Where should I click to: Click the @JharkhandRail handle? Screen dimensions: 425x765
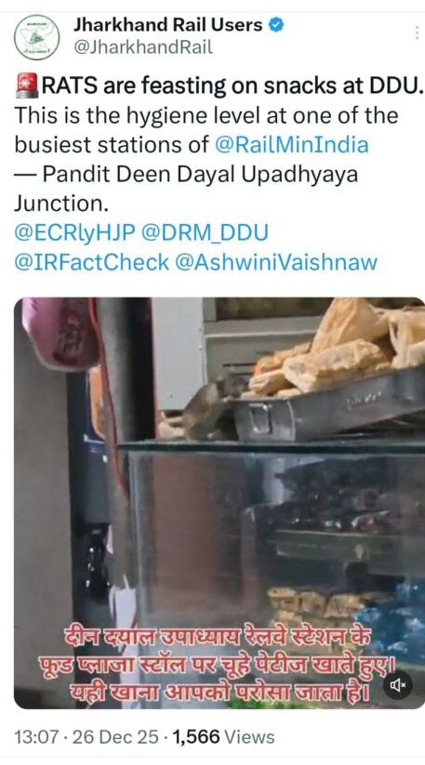tap(142, 47)
